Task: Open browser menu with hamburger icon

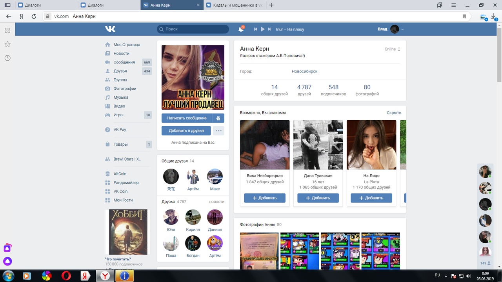Action: 454,5
